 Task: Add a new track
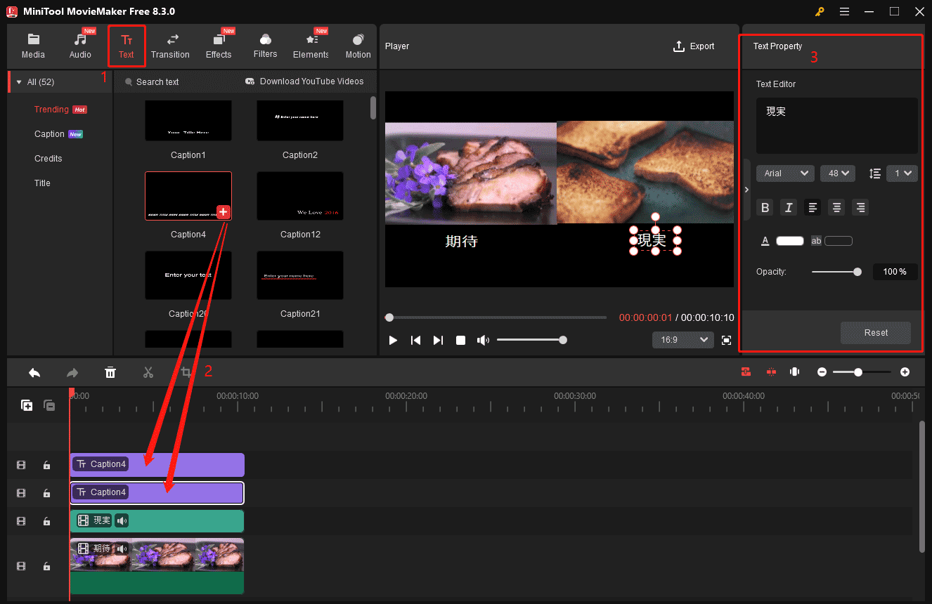tap(27, 405)
